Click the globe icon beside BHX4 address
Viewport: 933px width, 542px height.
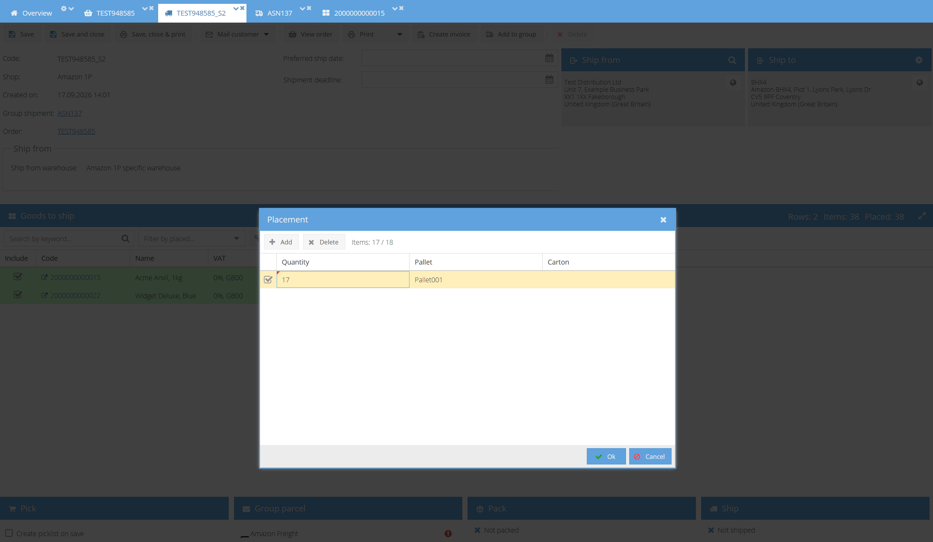pyautogui.click(x=920, y=82)
